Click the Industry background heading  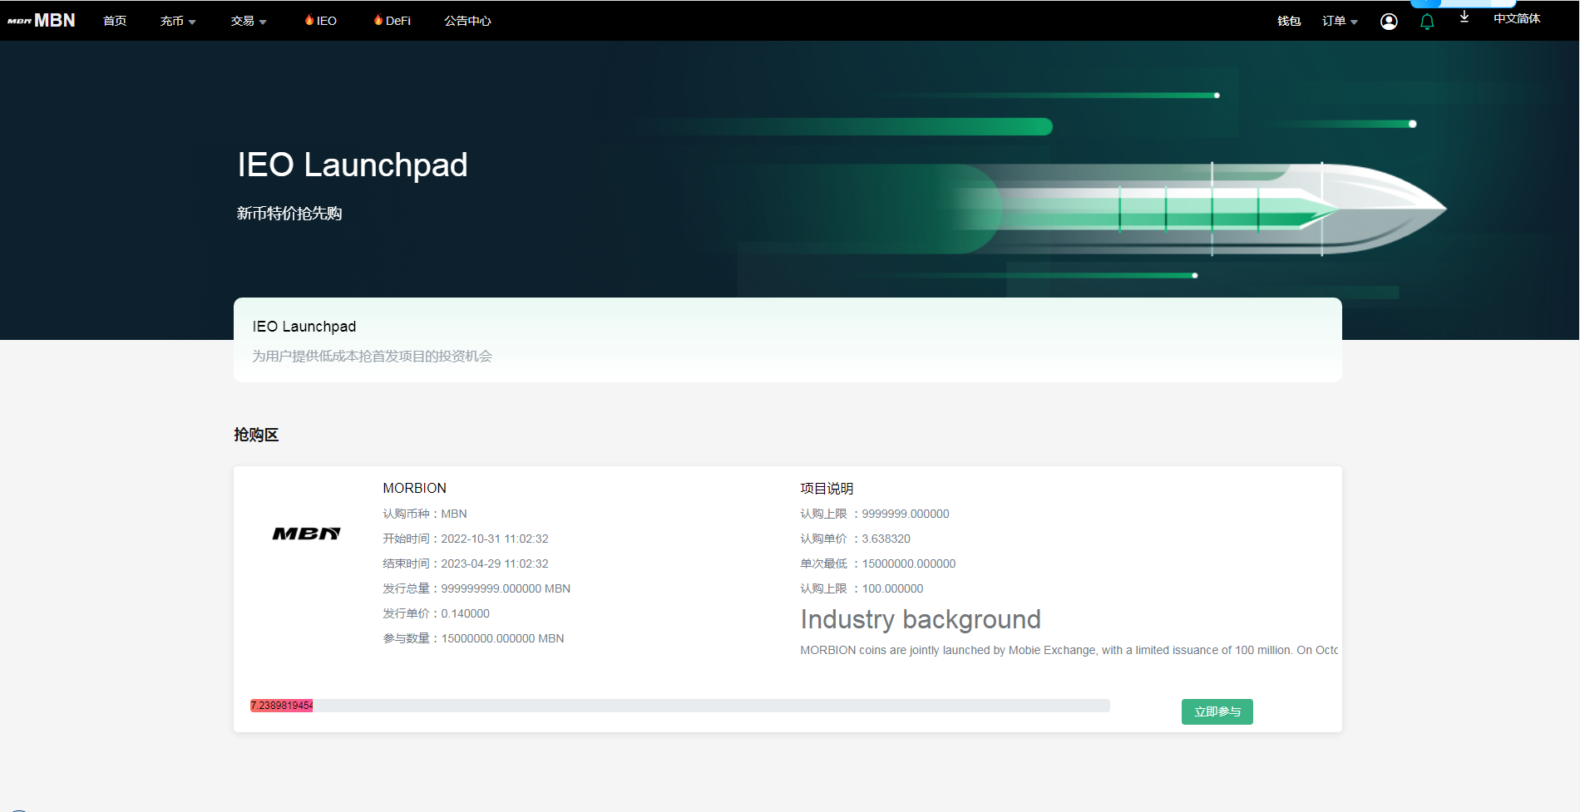pyautogui.click(x=920, y=619)
